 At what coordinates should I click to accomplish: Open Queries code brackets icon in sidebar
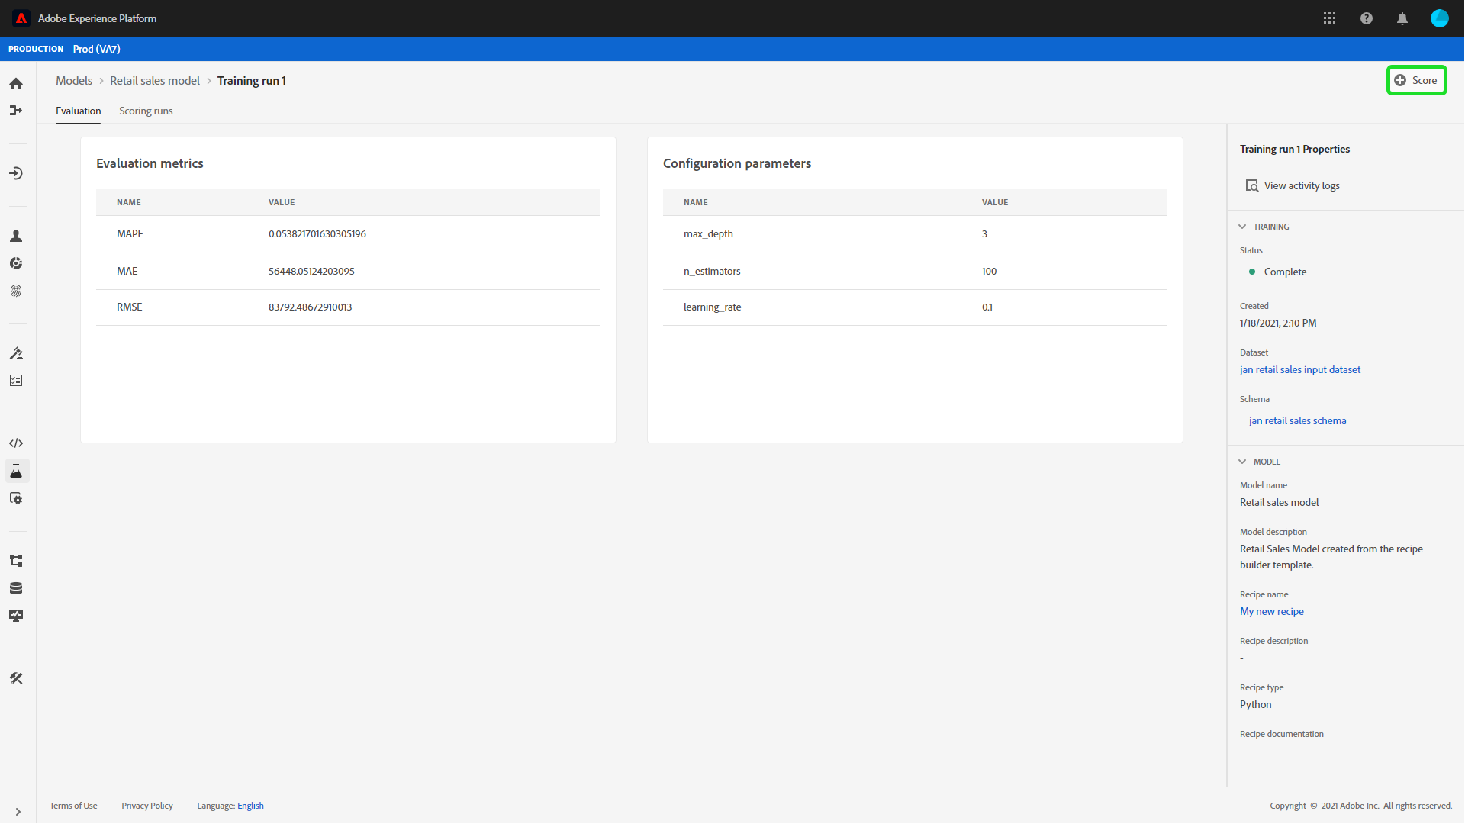click(16, 443)
